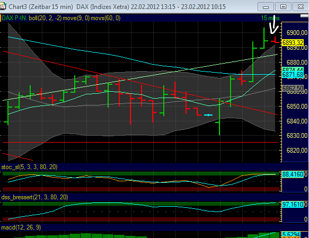Click the 6900,00 price axis label

[297, 33]
